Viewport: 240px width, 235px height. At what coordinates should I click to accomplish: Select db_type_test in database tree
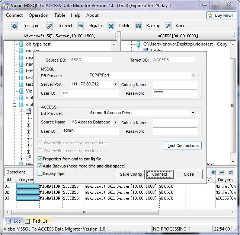(x=38, y=44)
